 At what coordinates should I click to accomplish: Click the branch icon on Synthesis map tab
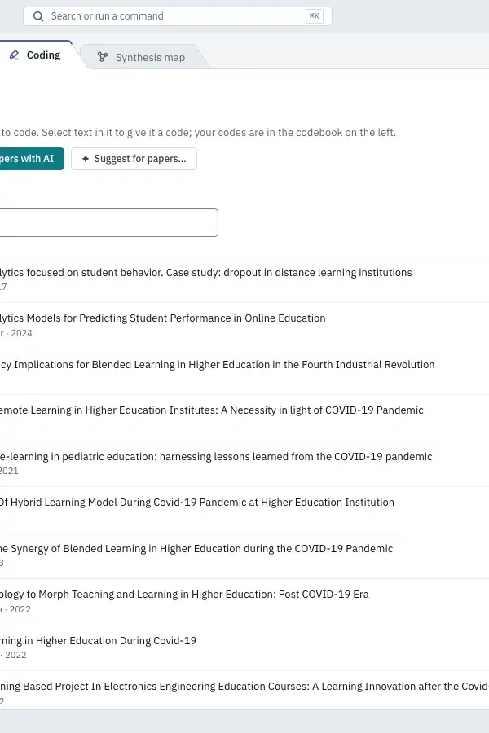(x=103, y=57)
